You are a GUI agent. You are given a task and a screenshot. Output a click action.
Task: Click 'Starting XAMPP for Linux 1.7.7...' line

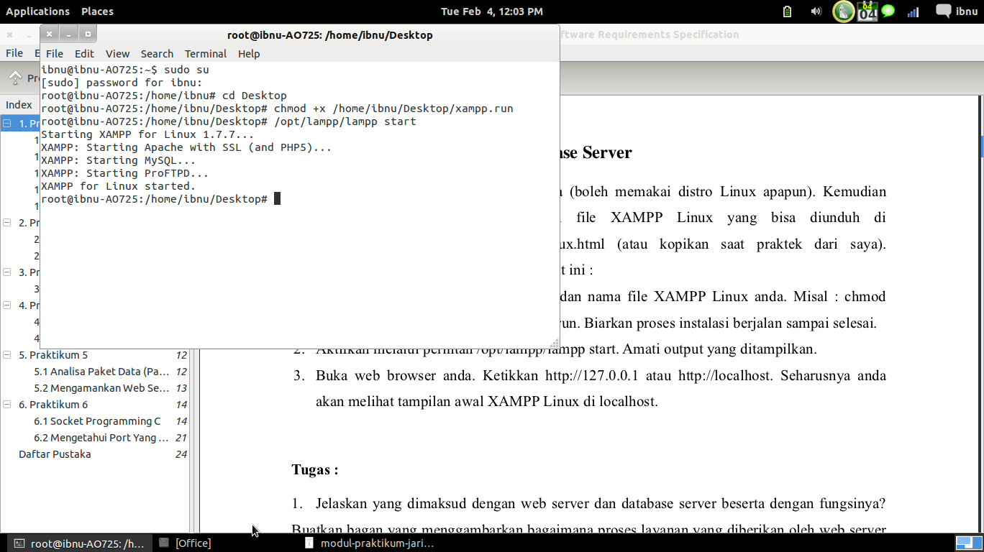click(147, 134)
